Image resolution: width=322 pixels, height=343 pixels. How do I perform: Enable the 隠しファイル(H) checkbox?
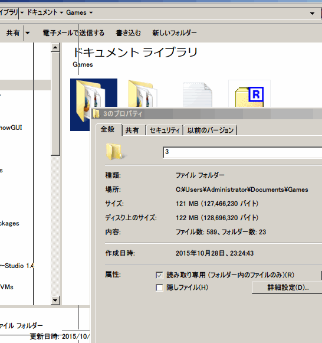(x=159, y=288)
